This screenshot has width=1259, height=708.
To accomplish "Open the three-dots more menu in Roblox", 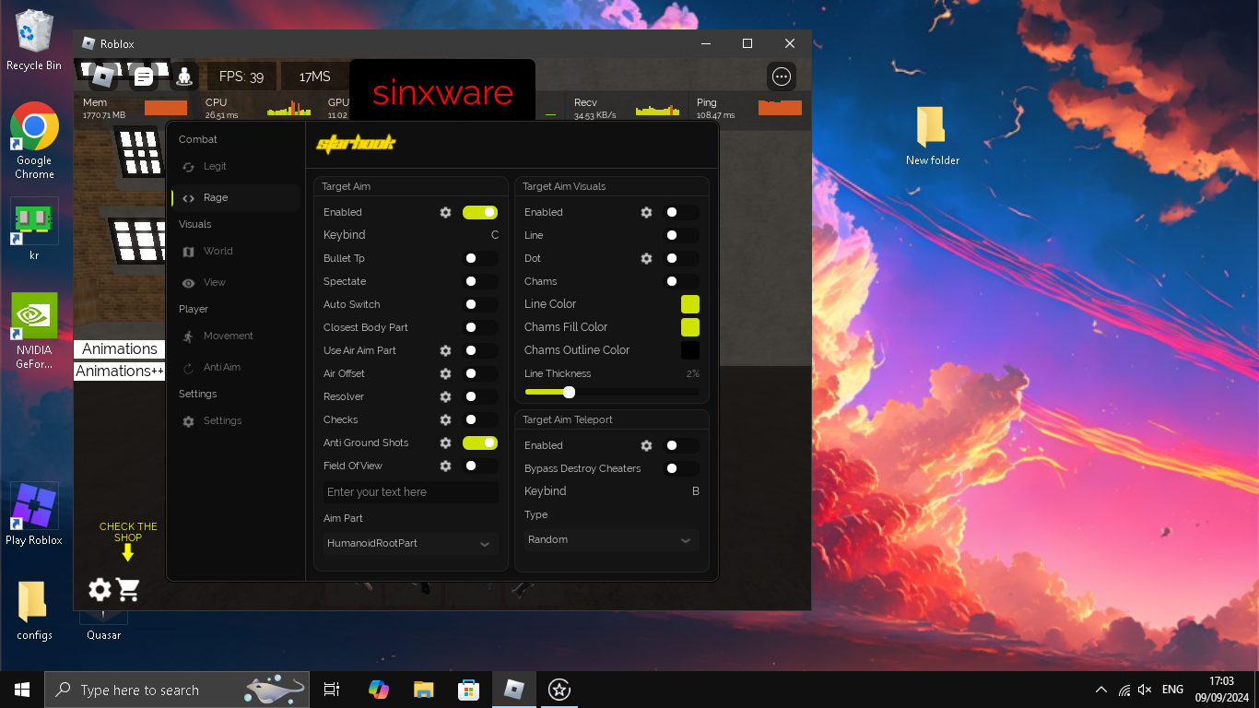I will (x=782, y=77).
